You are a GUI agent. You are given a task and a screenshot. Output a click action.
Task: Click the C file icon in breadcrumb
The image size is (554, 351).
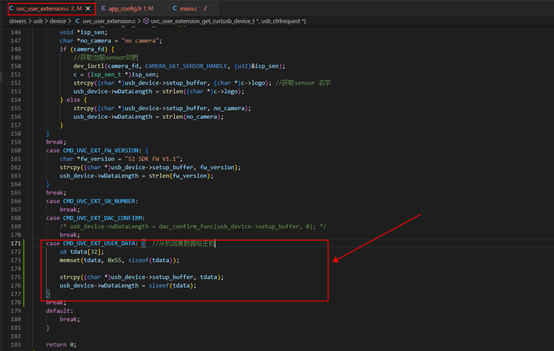coord(78,21)
